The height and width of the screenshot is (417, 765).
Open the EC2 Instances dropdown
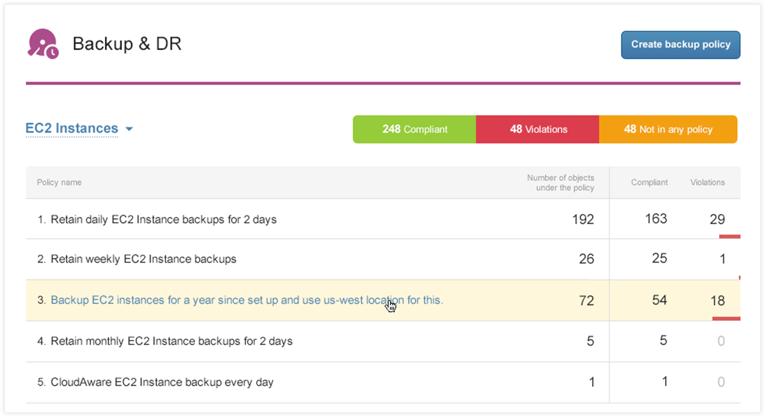click(x=72, y=129)
